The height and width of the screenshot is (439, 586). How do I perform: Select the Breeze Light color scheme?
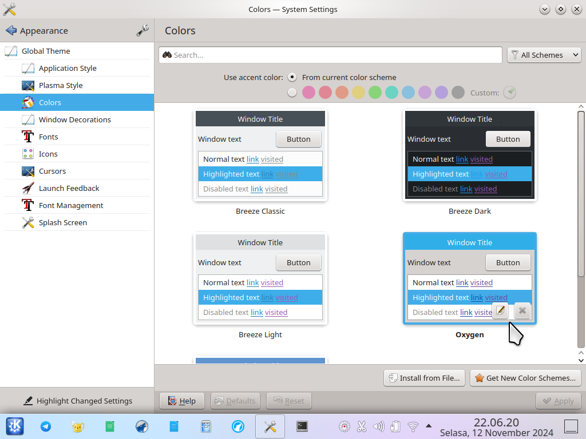coord(260,278)
